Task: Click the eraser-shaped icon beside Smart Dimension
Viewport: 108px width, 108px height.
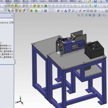Action: tap(62, 11)
